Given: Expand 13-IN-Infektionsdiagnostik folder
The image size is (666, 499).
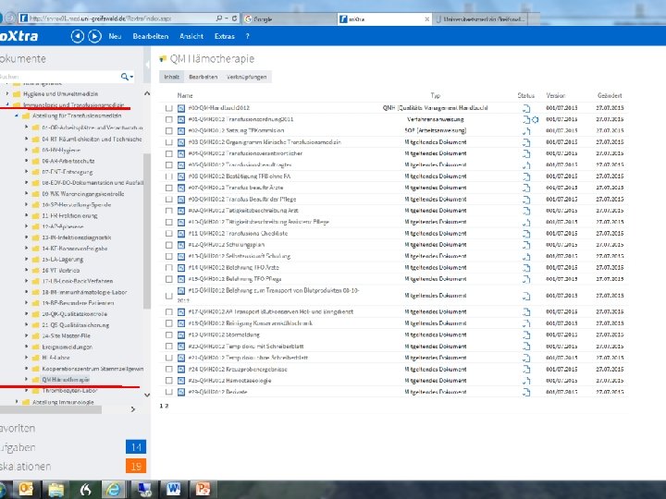Looking at the screenshot, I should click(26, 237).
